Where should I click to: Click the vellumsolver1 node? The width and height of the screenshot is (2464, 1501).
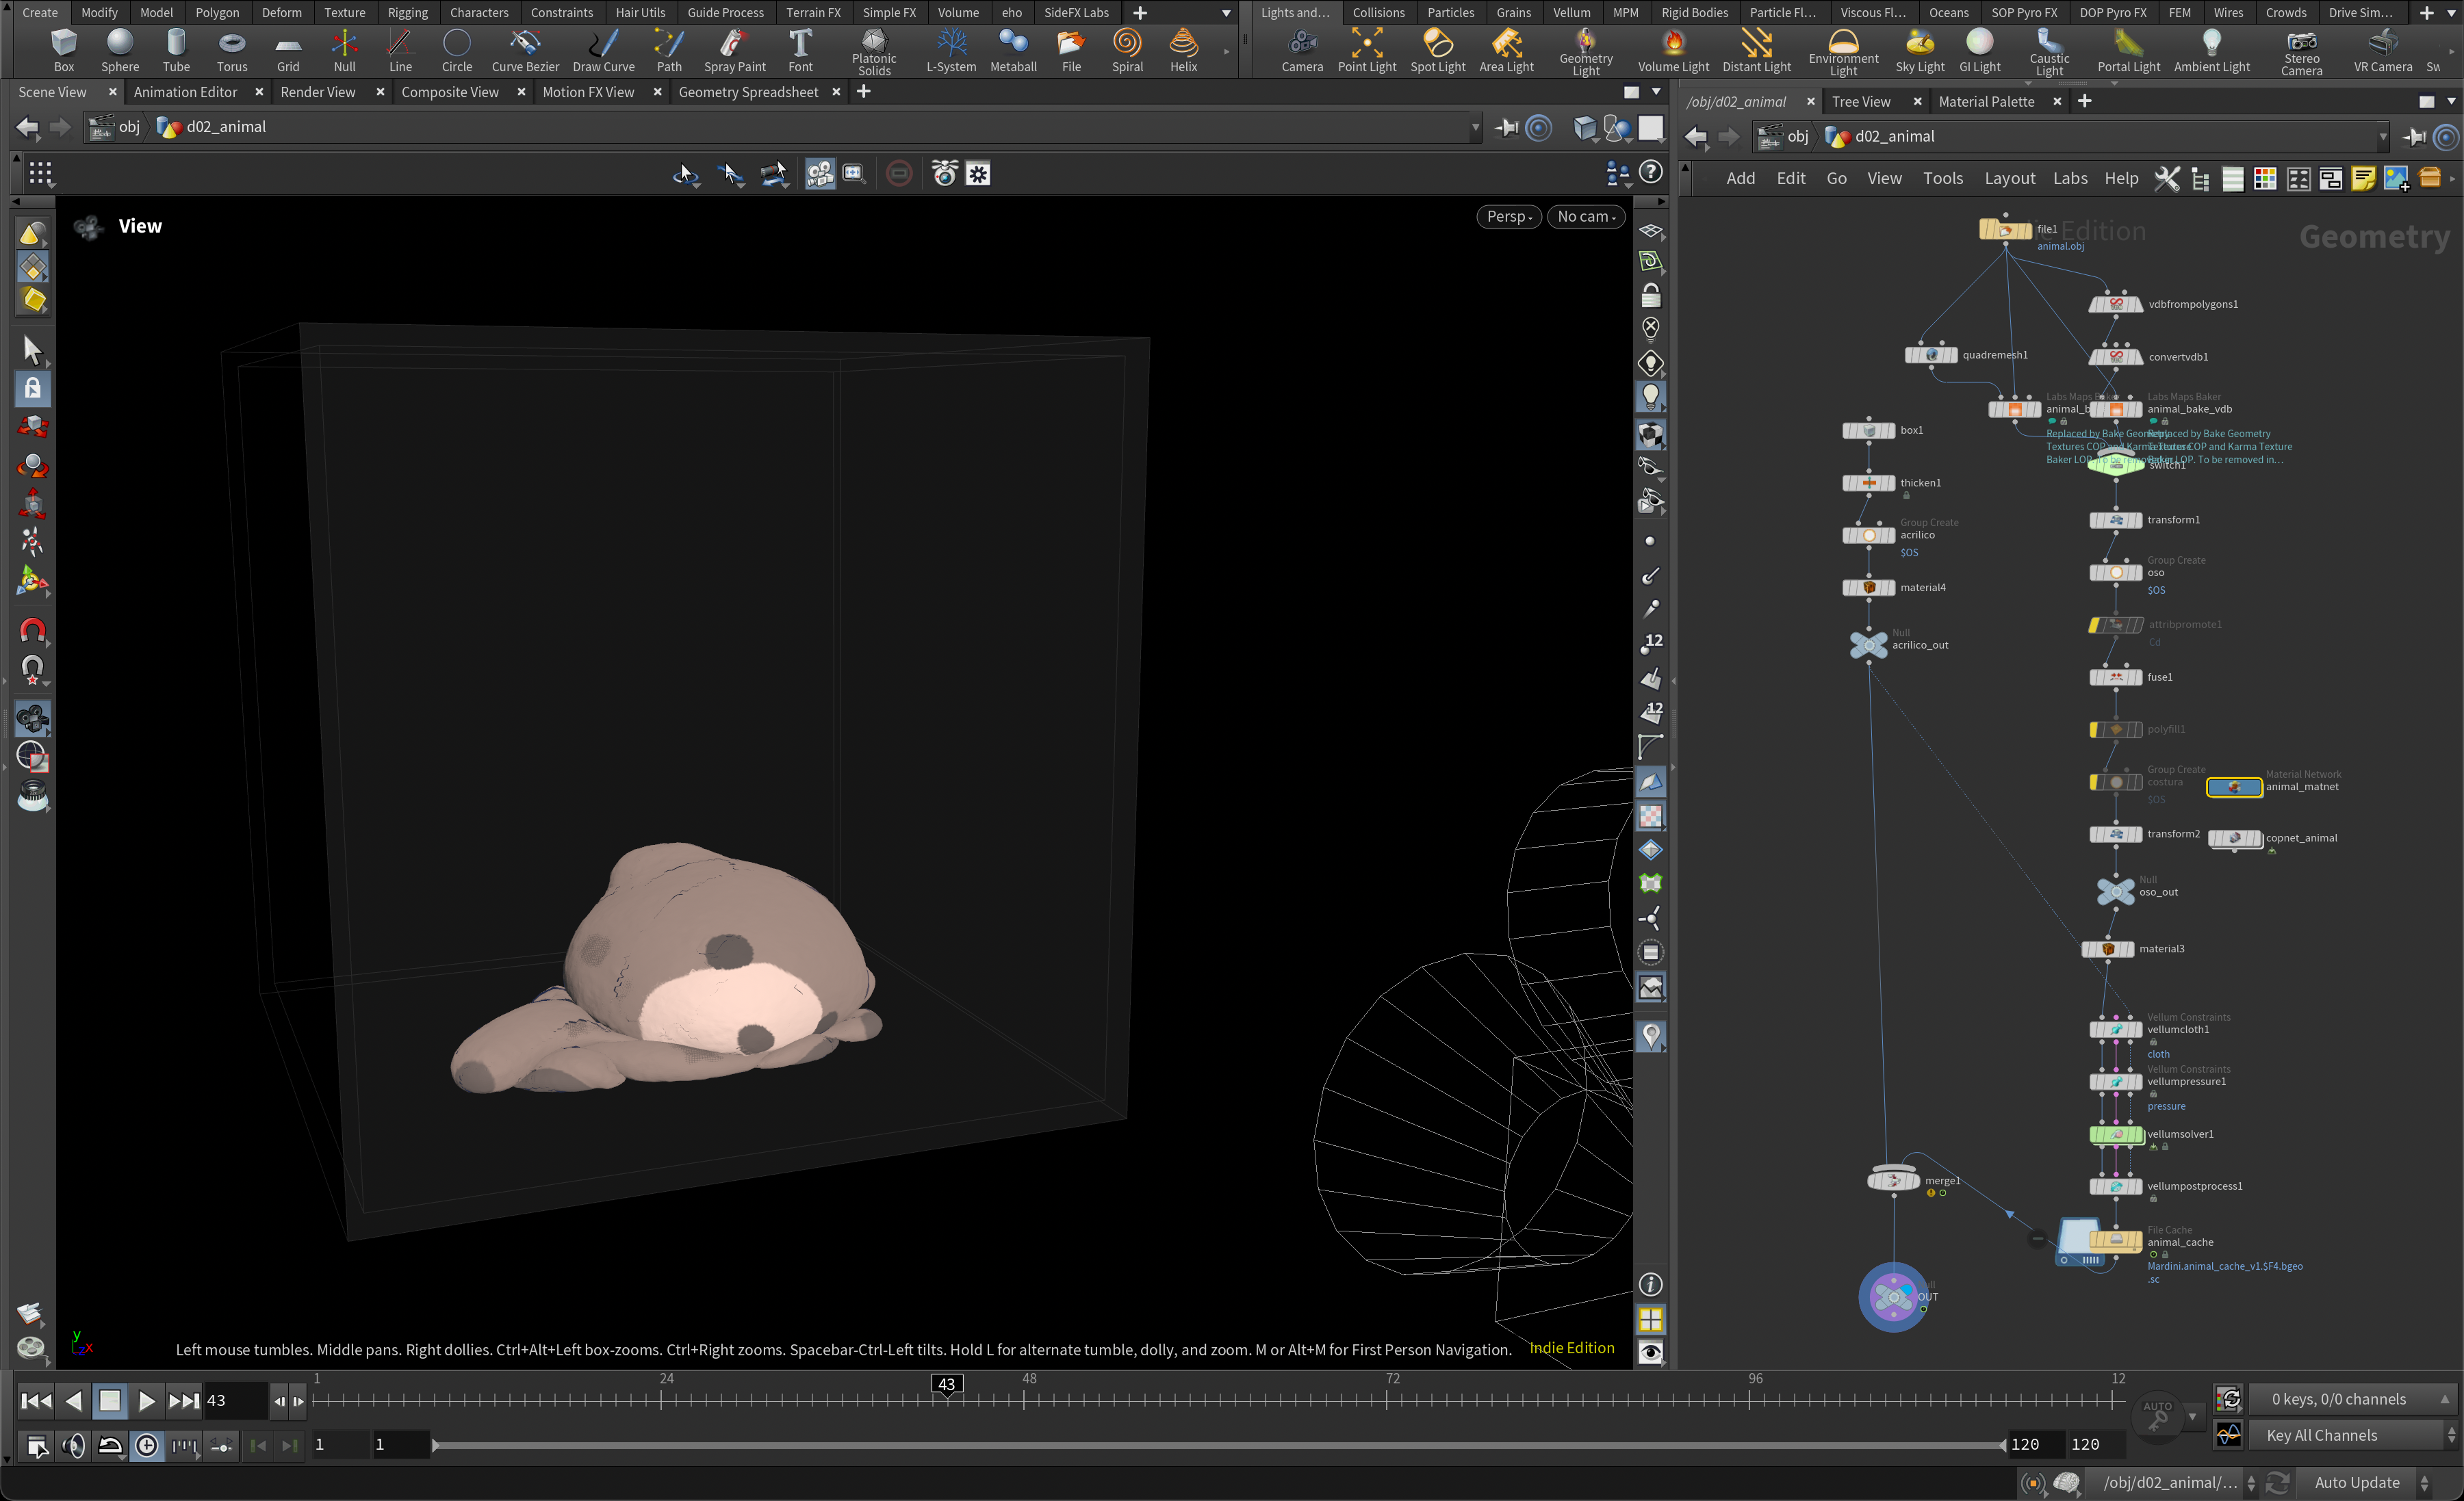[2115, 1134]
